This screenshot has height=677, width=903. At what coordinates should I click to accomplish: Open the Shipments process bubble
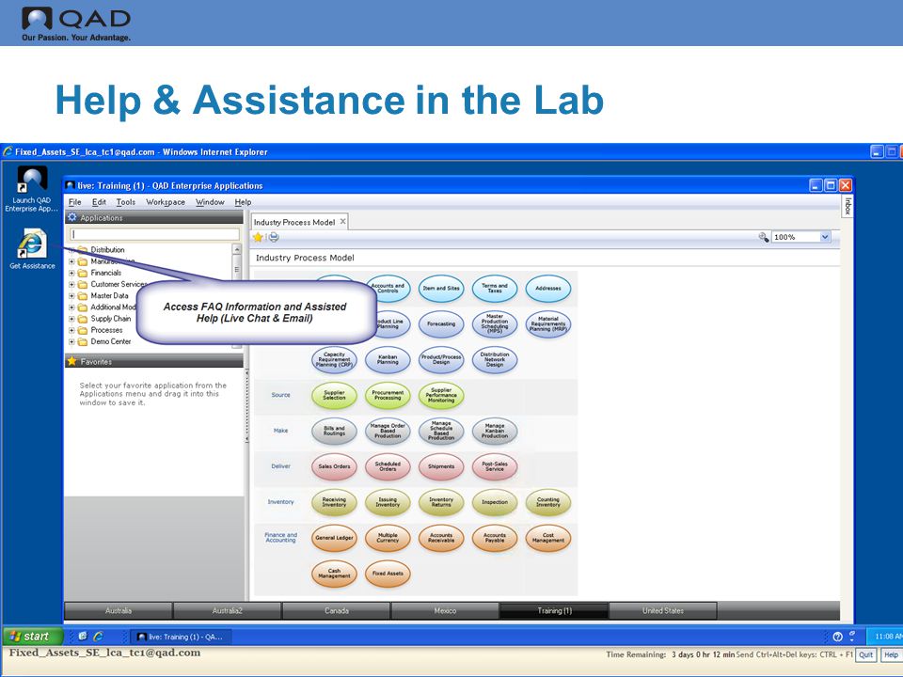[441, 466]
